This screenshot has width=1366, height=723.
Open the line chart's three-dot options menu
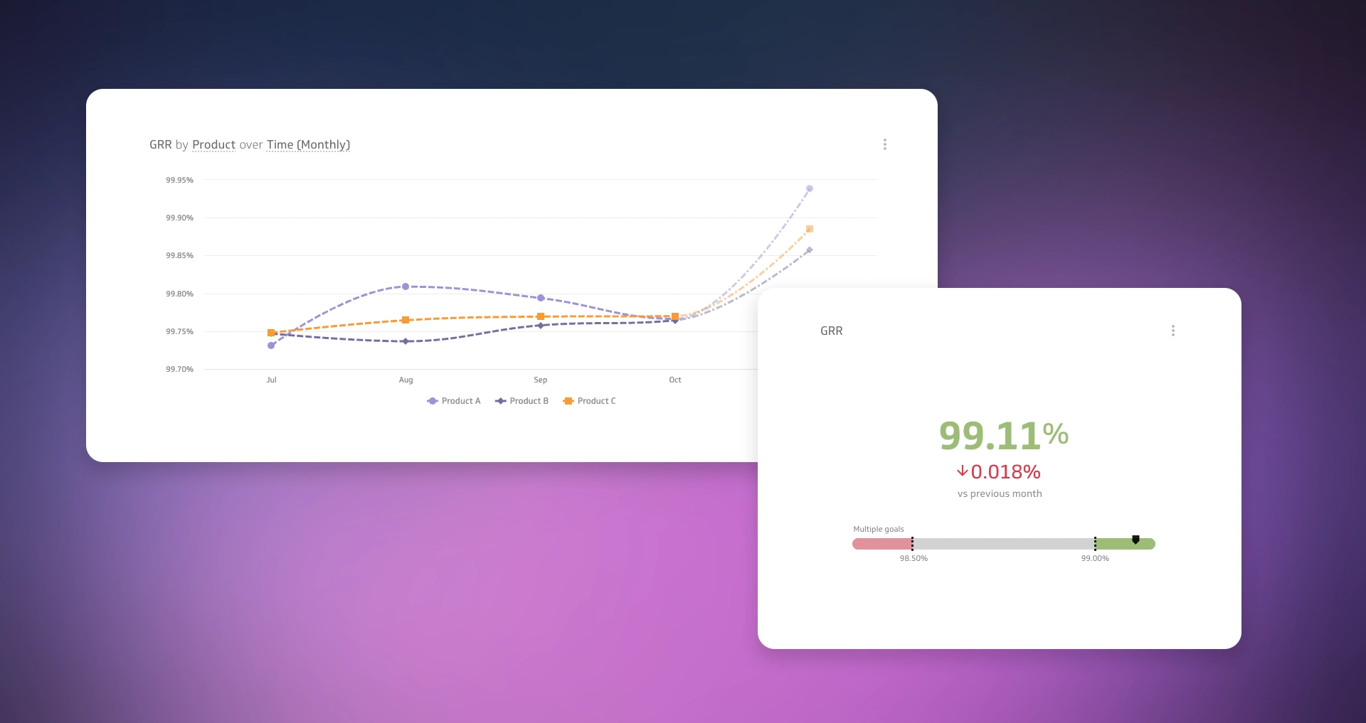pyautogui.click(x=884, y=144)
